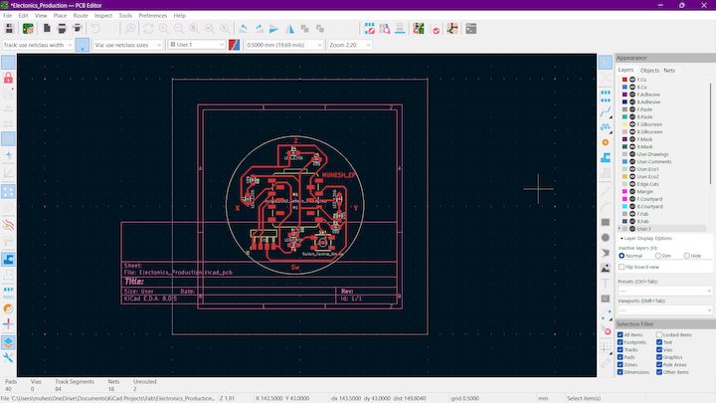This screenshot has height=403, width=716.
Task: Enable Flip board view checkbox
Action: (622, 267)
